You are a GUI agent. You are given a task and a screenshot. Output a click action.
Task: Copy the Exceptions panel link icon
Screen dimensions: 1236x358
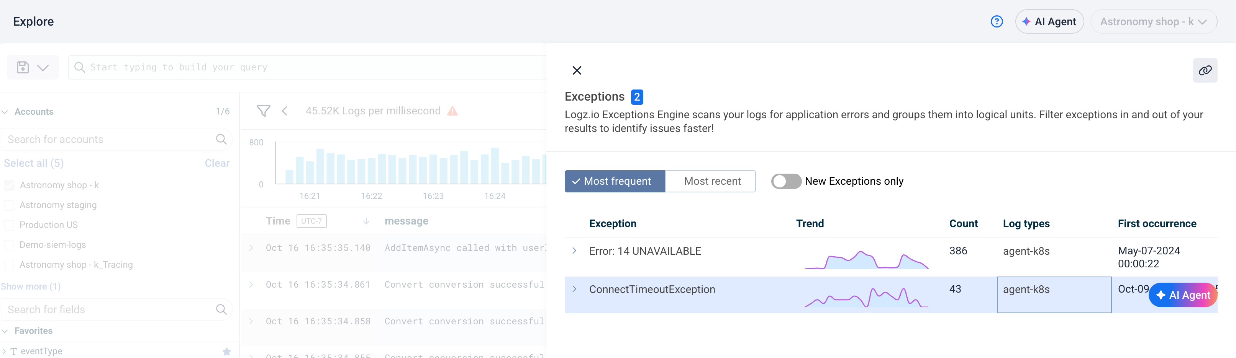1204,70
